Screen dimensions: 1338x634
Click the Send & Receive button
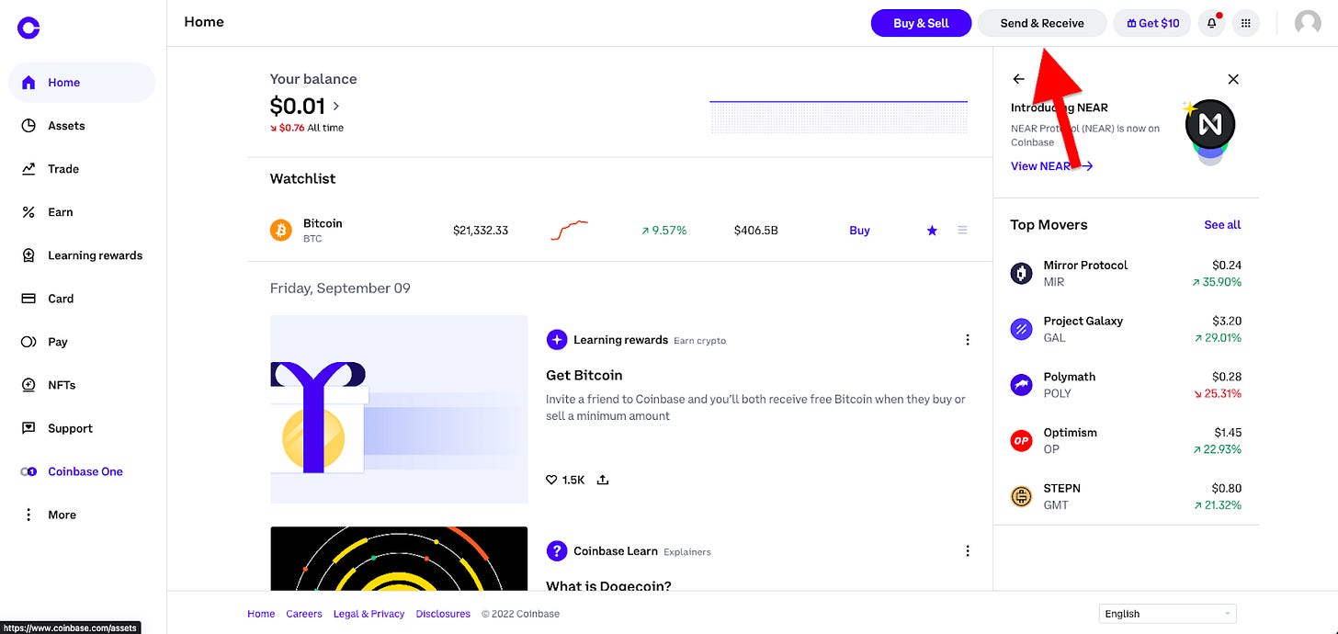pyautogui.click(x=1042, y=23)
